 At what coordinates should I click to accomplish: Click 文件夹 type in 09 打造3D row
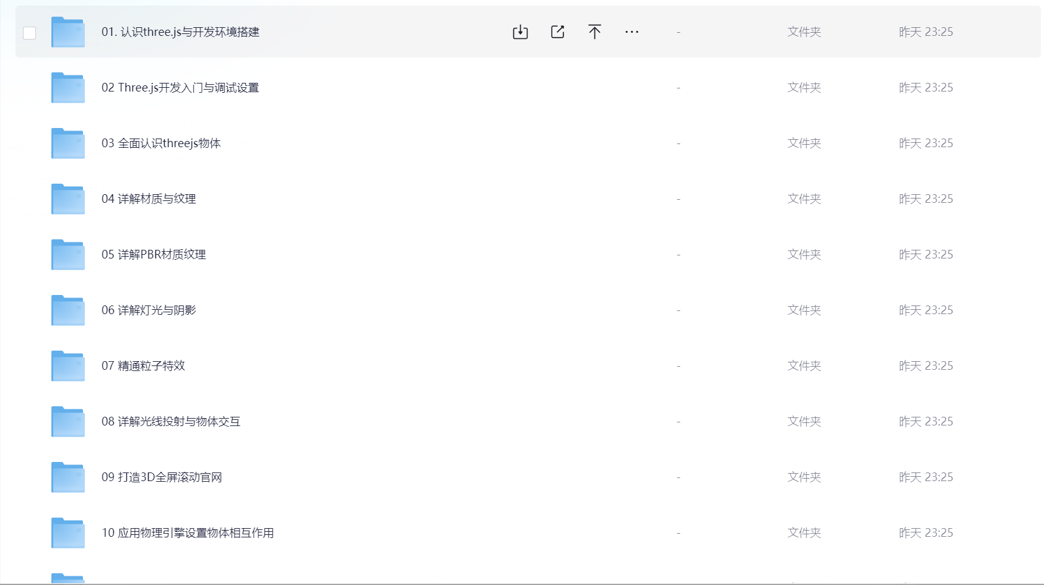pyautogui.click(x=804, y=477)
